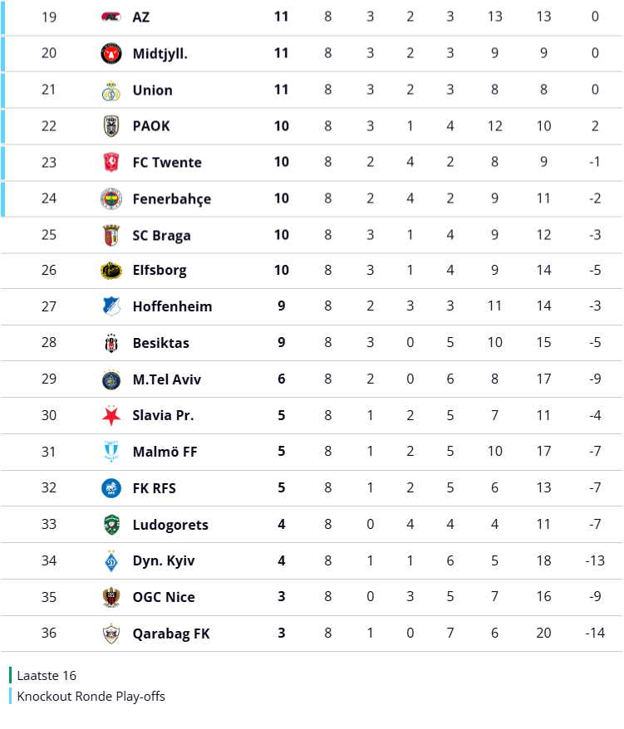Click the PAOK team crest
The height and width of the screenshot is (729, 624).
[x=111, y=126]
